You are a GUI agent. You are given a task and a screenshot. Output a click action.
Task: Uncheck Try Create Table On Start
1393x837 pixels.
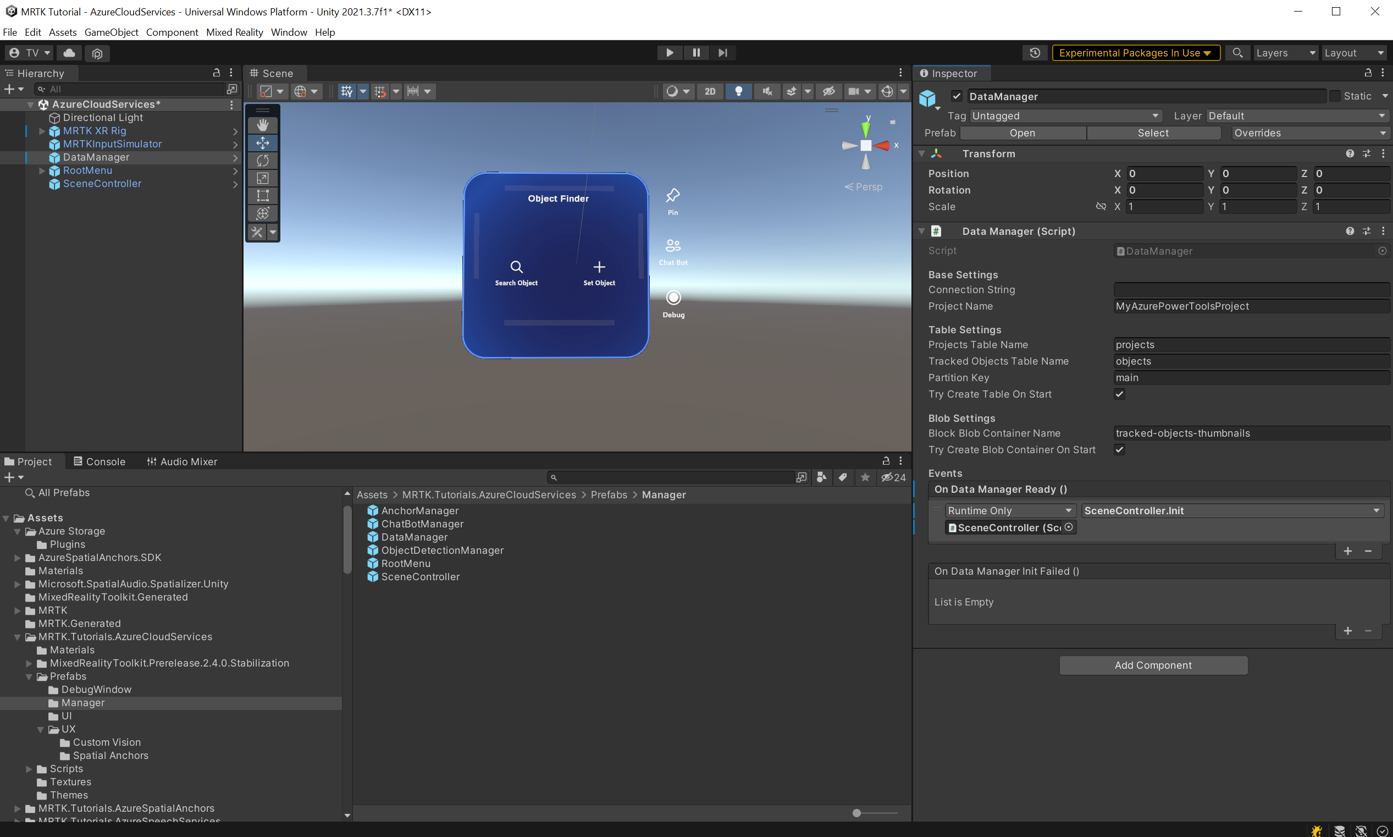coord(1120,394)
